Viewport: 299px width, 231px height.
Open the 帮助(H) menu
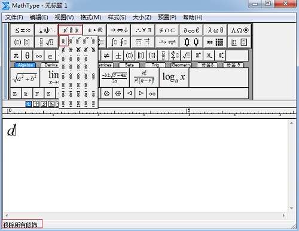click(x=193, y=17)
